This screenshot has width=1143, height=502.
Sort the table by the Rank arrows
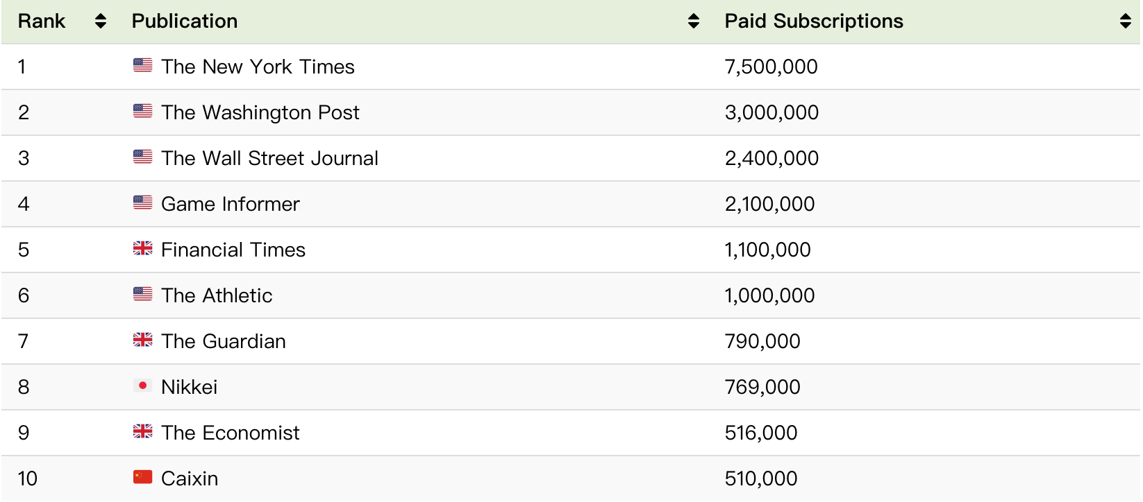101,21
